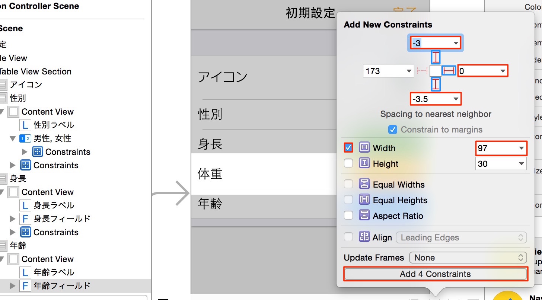
Task: Click the 初期設定 navigation title
Action: [310, 13]
